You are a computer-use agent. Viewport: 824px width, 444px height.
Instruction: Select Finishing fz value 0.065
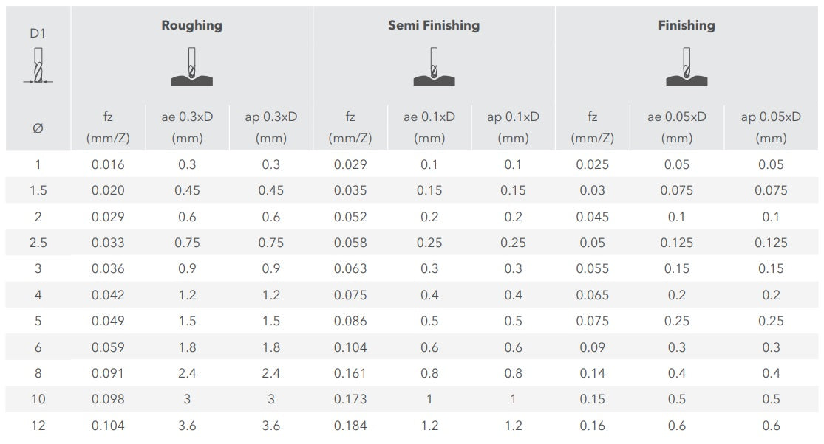tap(592, 295)
